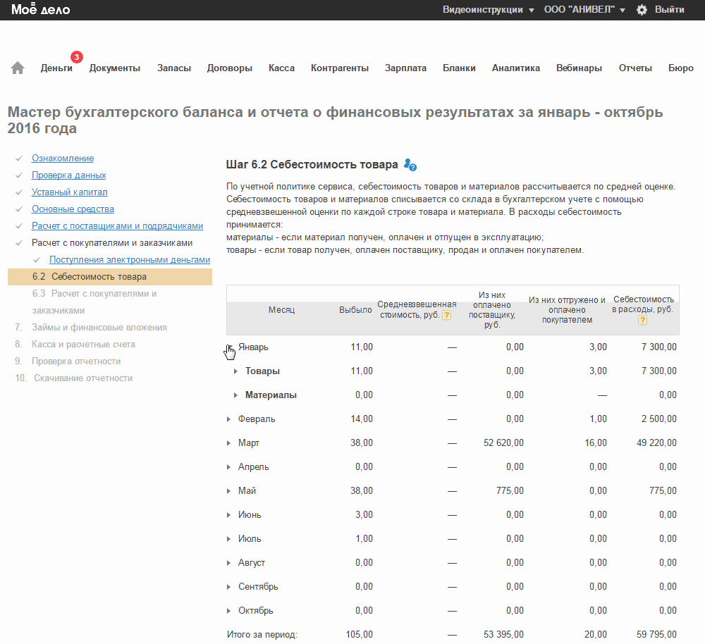This screenshot has width=705, height=644.
Task: Expand the Товары subgroup under Январь
Action: (235, 371)
